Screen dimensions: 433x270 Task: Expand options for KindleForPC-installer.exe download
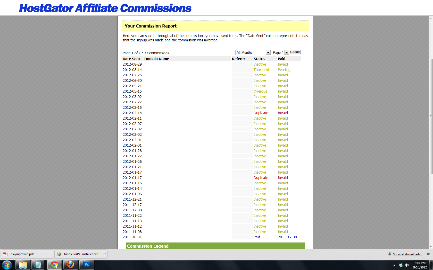coord(105,253)
